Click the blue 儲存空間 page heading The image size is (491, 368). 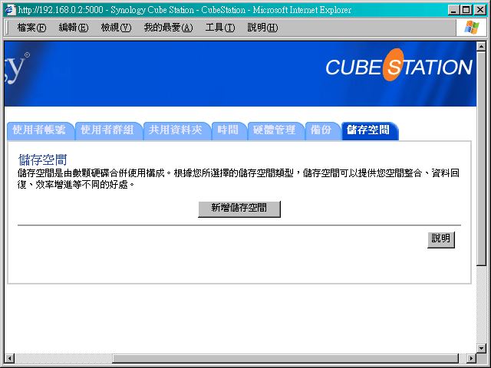pos(42,159)
